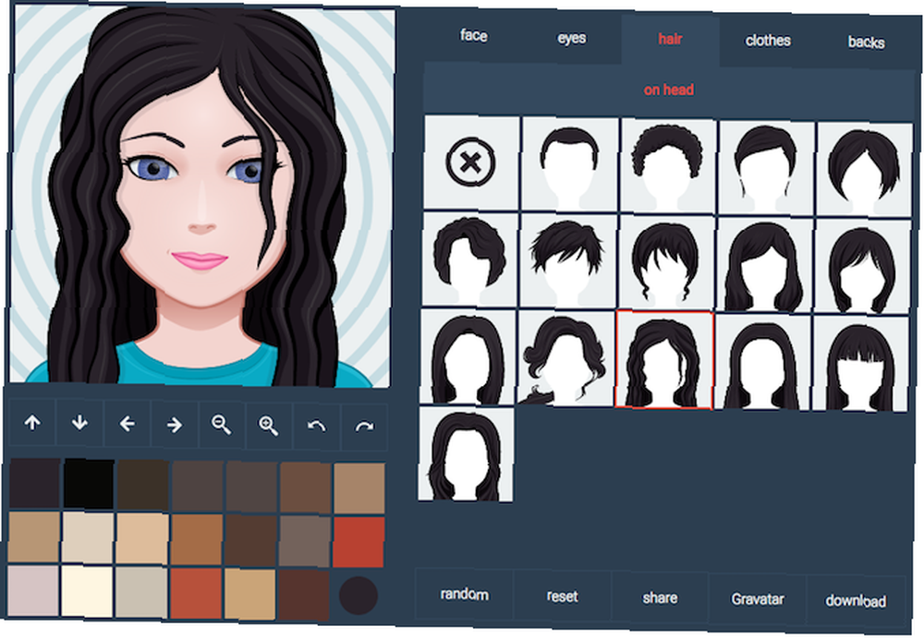Viewport: 924px width, 638px height.
Task: Pick the cream white hair color swatch
Action: pyautogui.click(x=87, y=591)
